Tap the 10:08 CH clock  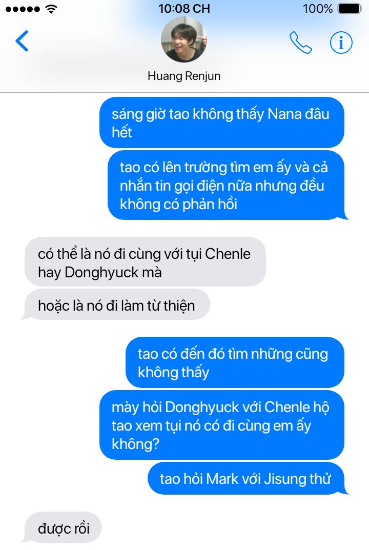click(x=184, y=8)
